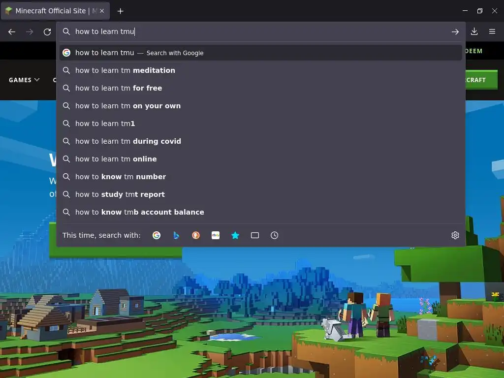504x378 pixels.
Task: Choose 'how to learn tmu' Search with Google
Action: pos(261,53)
